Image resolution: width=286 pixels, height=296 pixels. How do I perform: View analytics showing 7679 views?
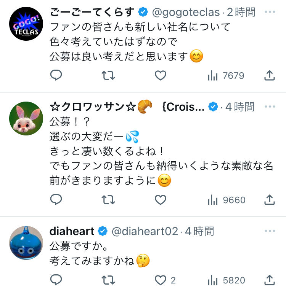click(226, 76)
